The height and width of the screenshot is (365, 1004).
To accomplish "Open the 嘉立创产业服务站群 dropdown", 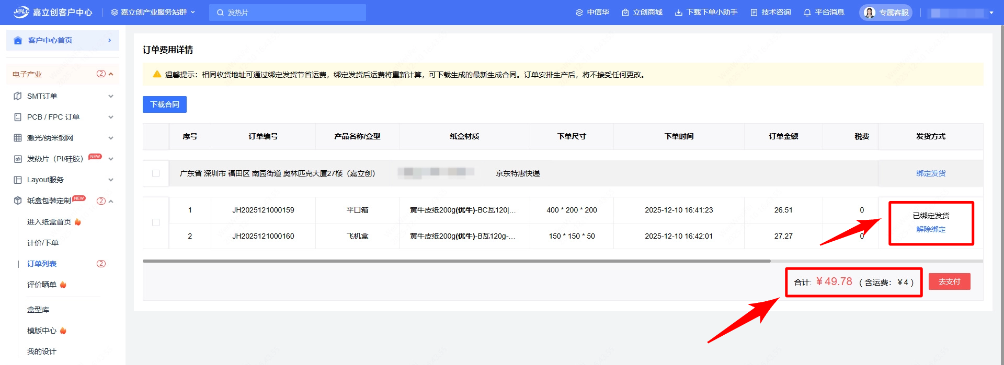I will point(153,12).
